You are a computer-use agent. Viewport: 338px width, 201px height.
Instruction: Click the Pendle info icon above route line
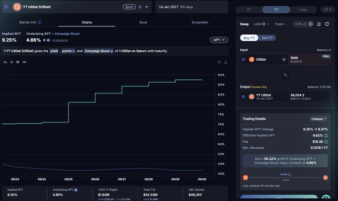pyautogui.click(x=290, y=174)
